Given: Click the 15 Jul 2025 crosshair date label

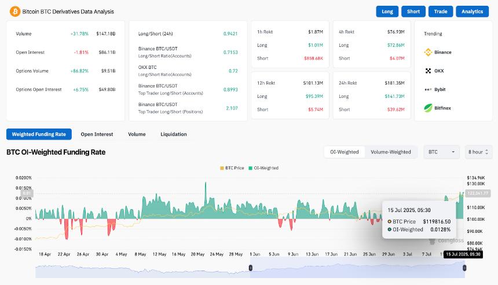Looking at the screenshot, I should (x=462, y=254).
